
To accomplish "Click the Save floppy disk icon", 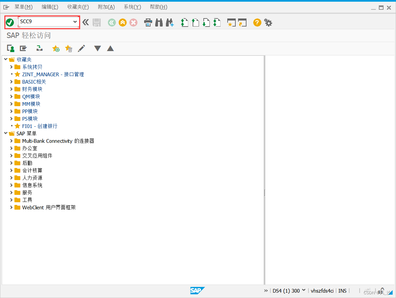I will coord(96,23).
